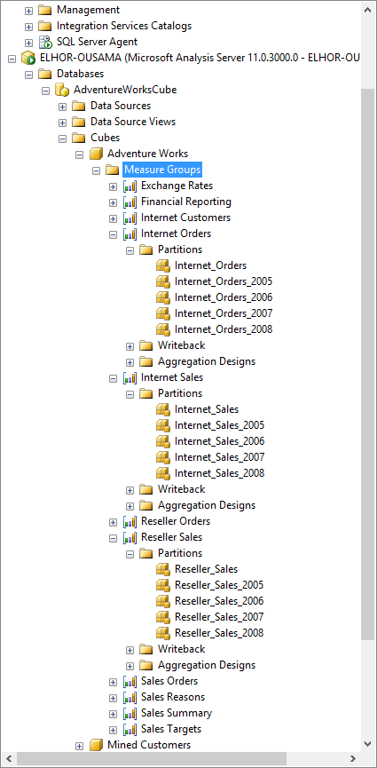Select the Internet_Sales_2005 partition
Viewport: 377px width, 768px height.
click(x=219, y=425)
